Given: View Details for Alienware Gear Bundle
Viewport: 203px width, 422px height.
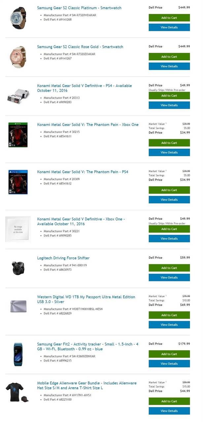Looking at the screenshot, I should click(169, 411).
